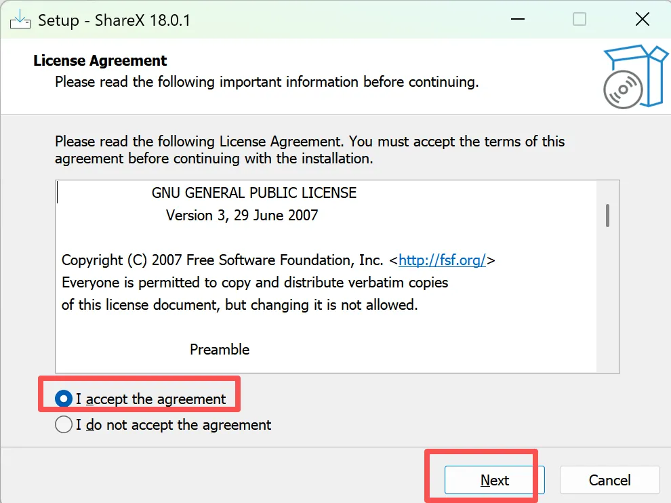Viewport: 671px width, 503px height.
Task: Click the "Preamble" heading in license text
Action: click(x=220, y=349)
